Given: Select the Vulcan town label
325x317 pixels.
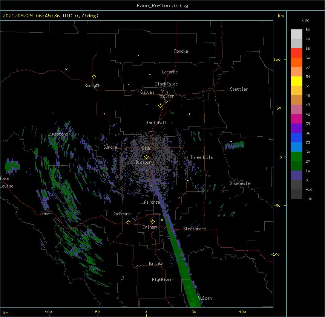Looking at the screenshot, I should tap(205, 298).
